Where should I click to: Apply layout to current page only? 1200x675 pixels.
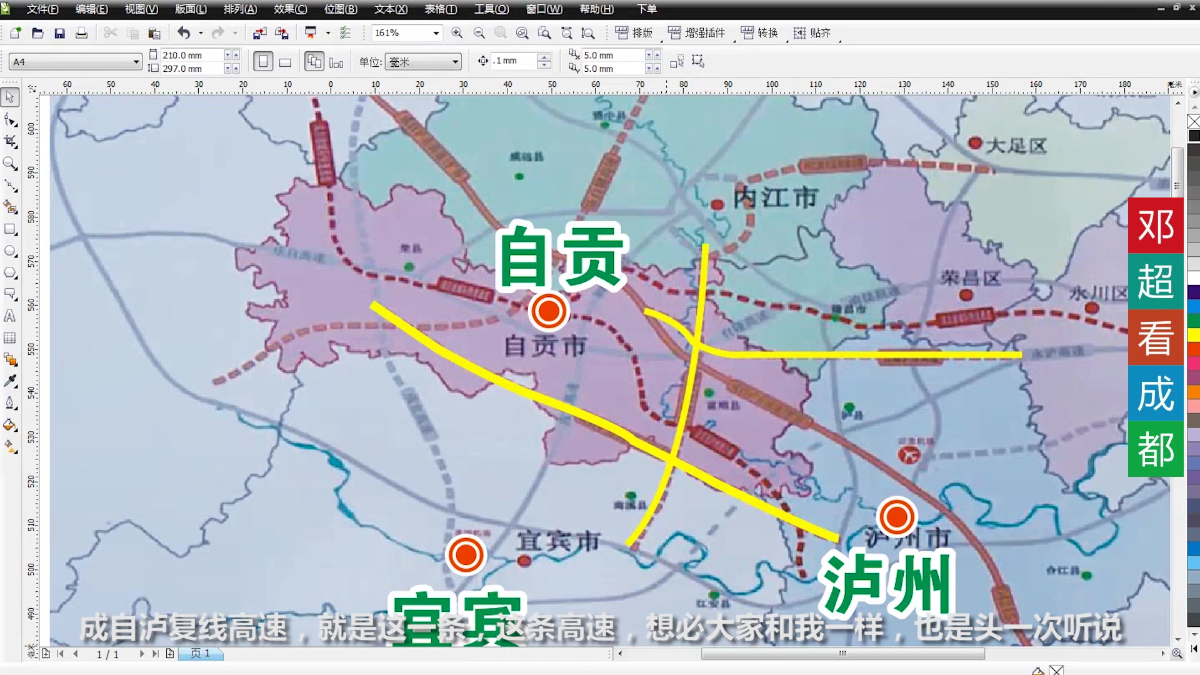[336, 61]
